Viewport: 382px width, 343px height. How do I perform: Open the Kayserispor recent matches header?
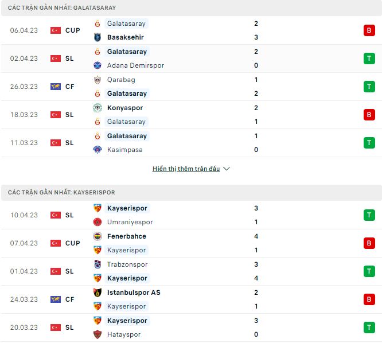pos(59,193)
